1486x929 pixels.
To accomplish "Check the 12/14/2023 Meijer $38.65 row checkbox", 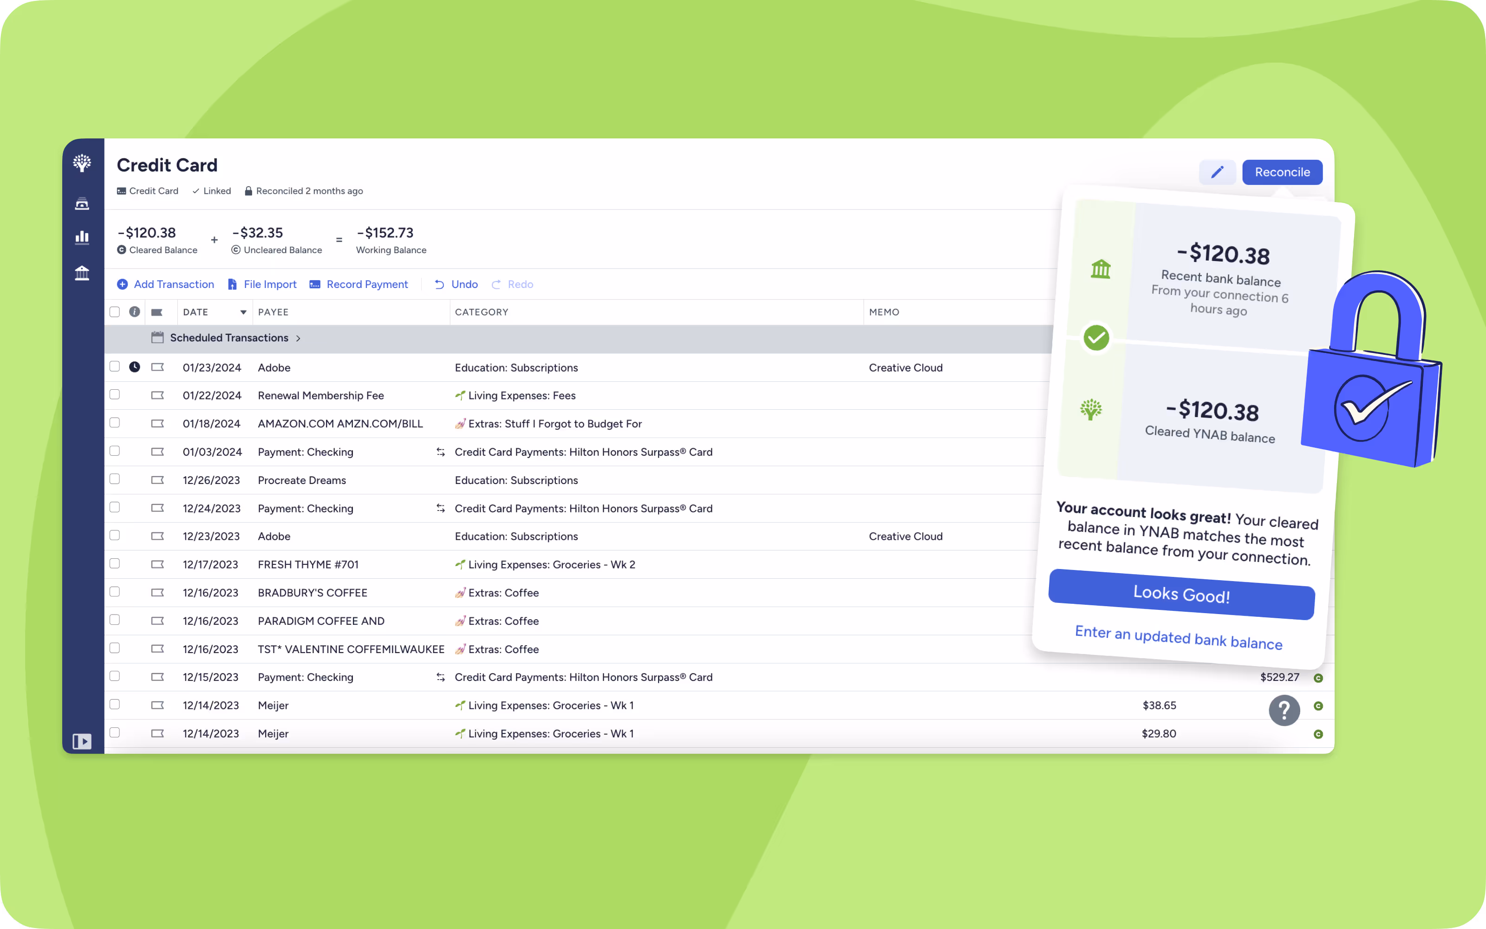I will pos(114,704).
